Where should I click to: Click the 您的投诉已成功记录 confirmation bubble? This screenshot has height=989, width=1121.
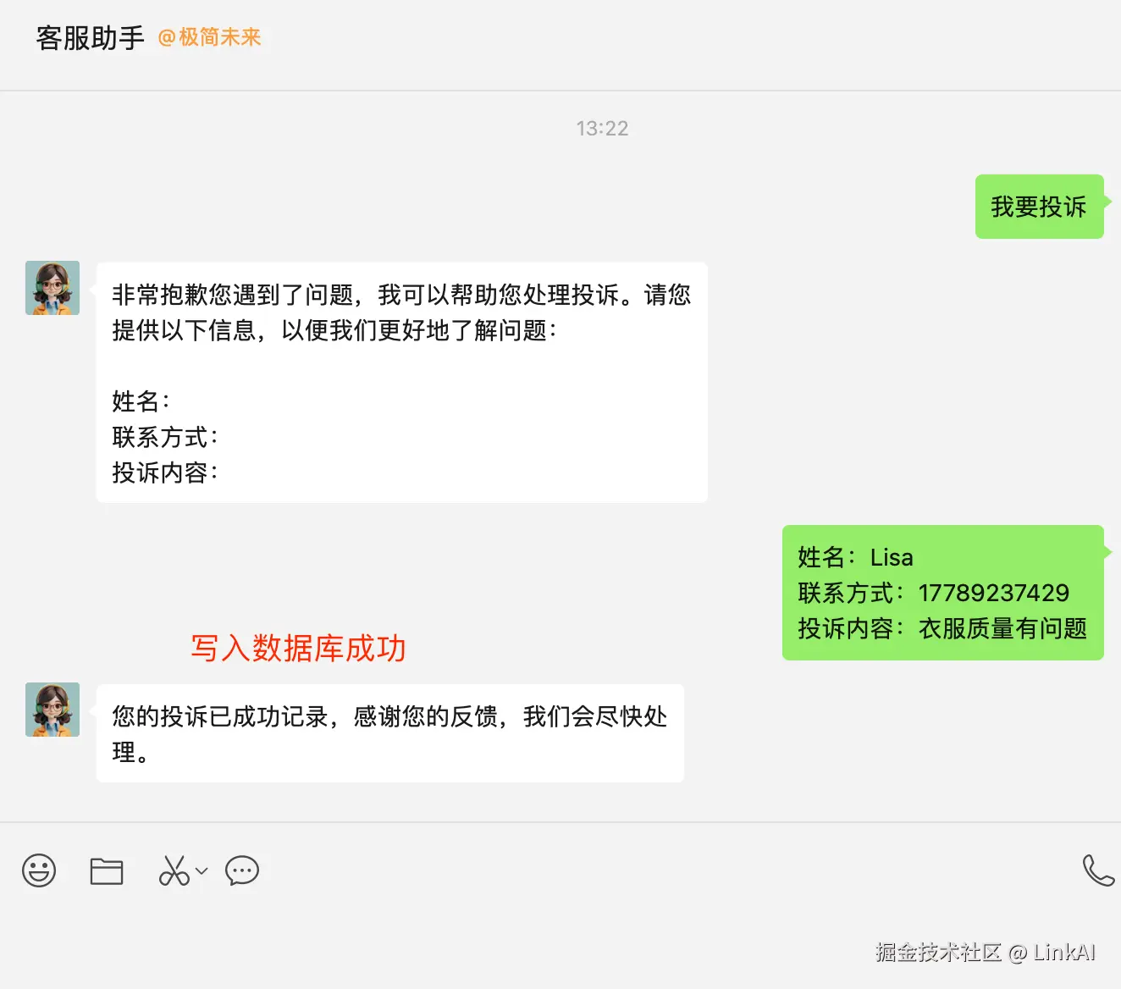(389, 732)
